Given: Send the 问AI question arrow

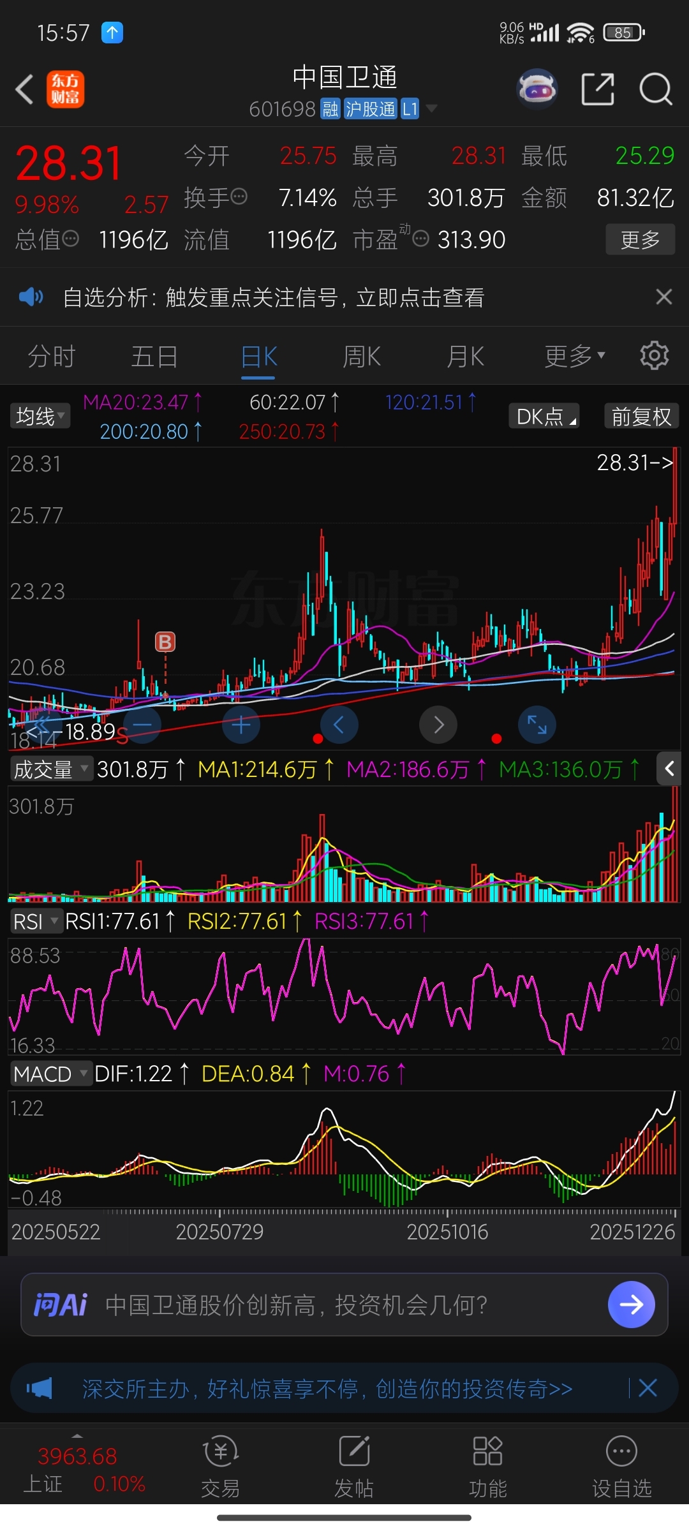Looking at the screenshot, I should click(x=632, y=1305).
